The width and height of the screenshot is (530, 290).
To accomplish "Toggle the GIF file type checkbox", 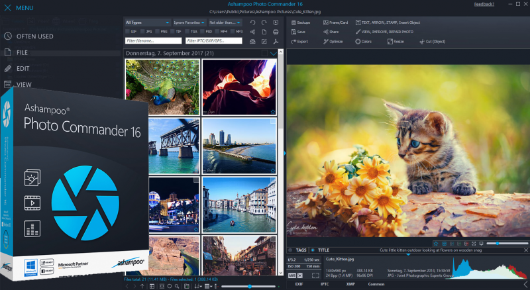I will (127, 31).
